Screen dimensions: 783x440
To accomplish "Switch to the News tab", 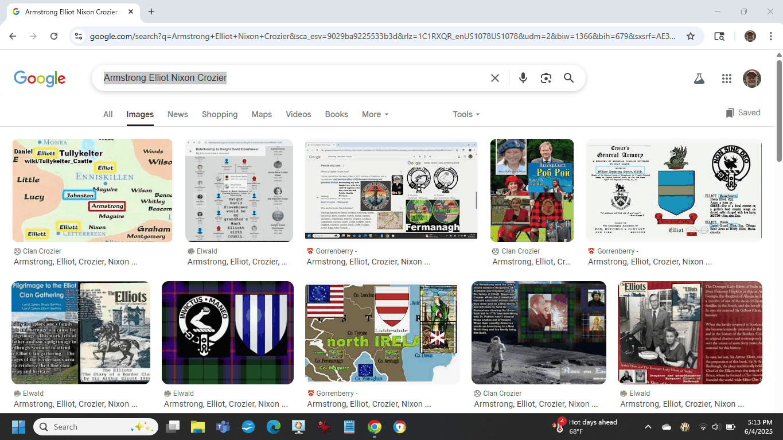I will pyautogui.click(x=178, y=114).
